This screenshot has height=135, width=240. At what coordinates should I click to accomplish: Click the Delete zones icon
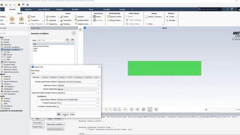point(61,16)
